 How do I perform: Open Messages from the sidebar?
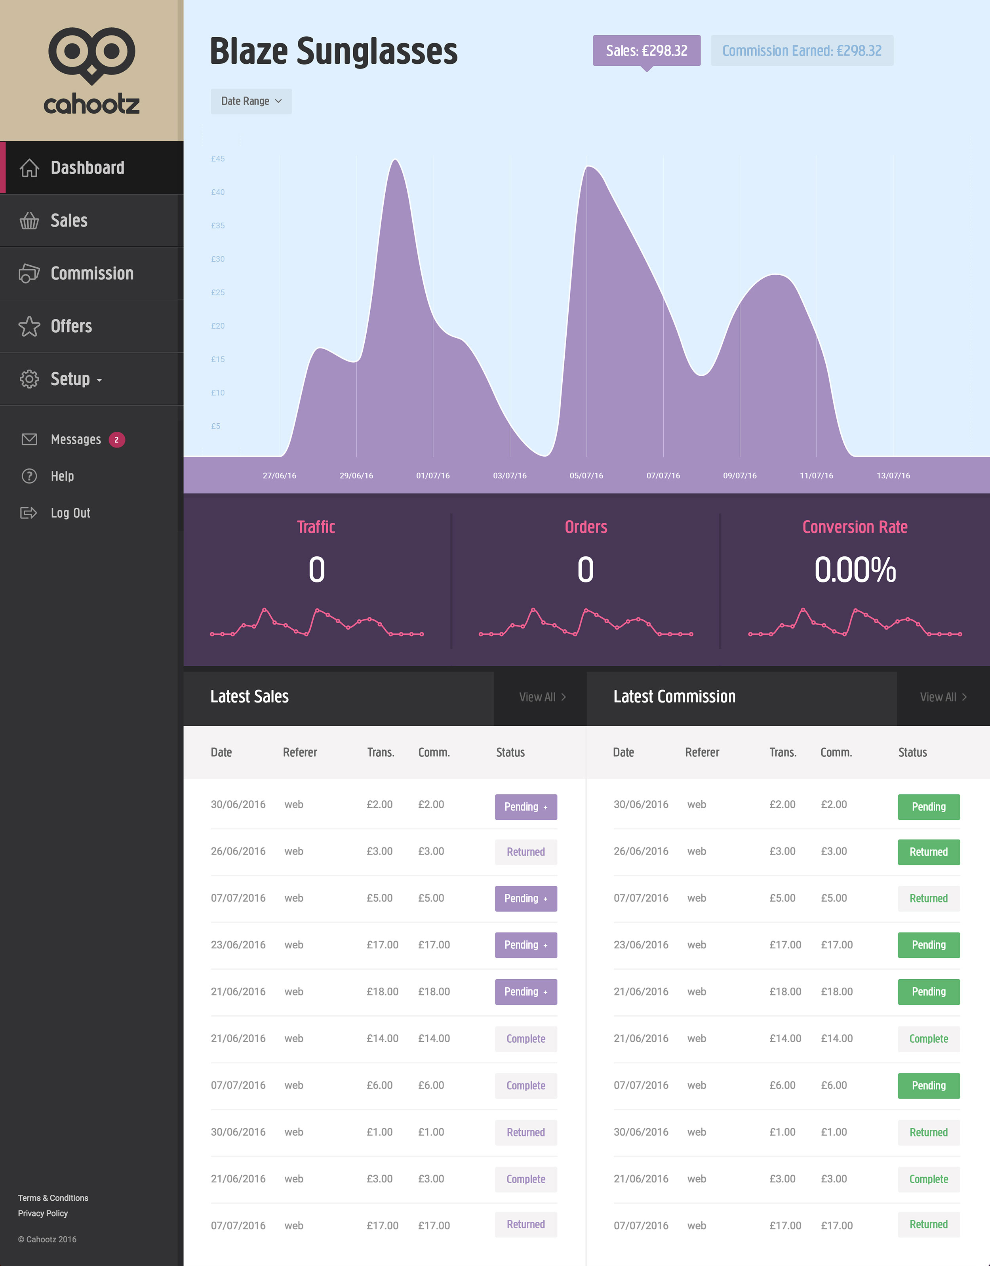click(x=76, y=440)
